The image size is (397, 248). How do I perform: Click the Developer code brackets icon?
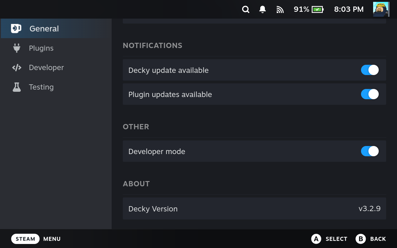coord(17,68)
